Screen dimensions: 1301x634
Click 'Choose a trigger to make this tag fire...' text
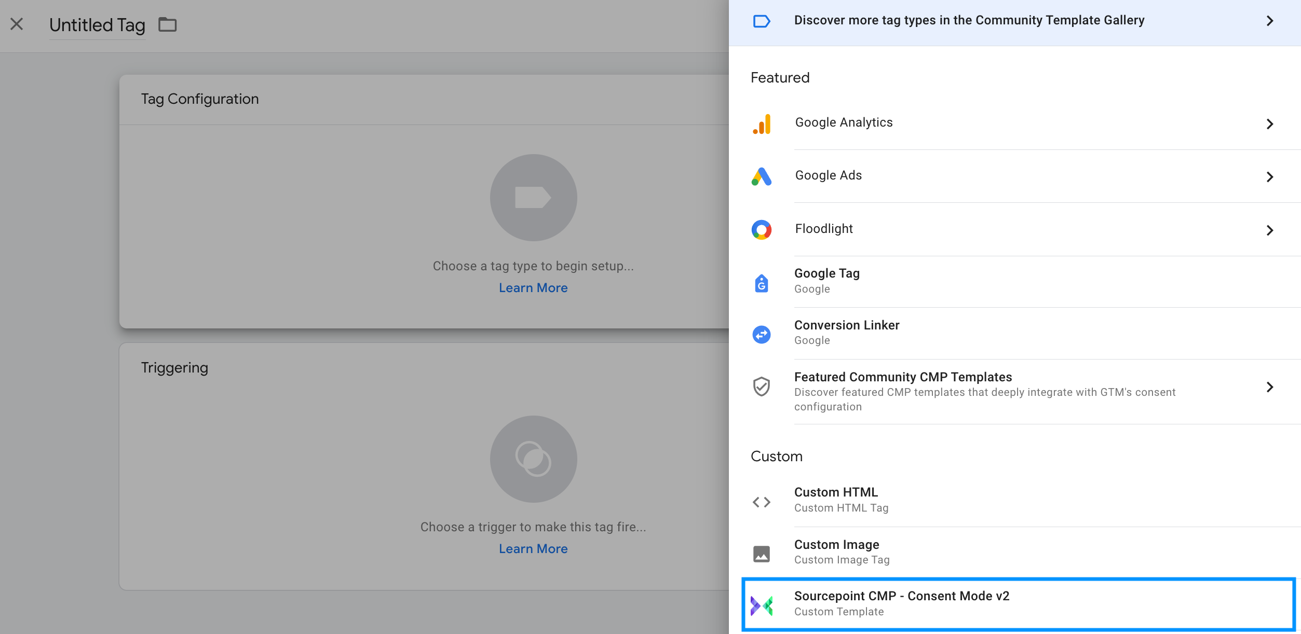533,527
